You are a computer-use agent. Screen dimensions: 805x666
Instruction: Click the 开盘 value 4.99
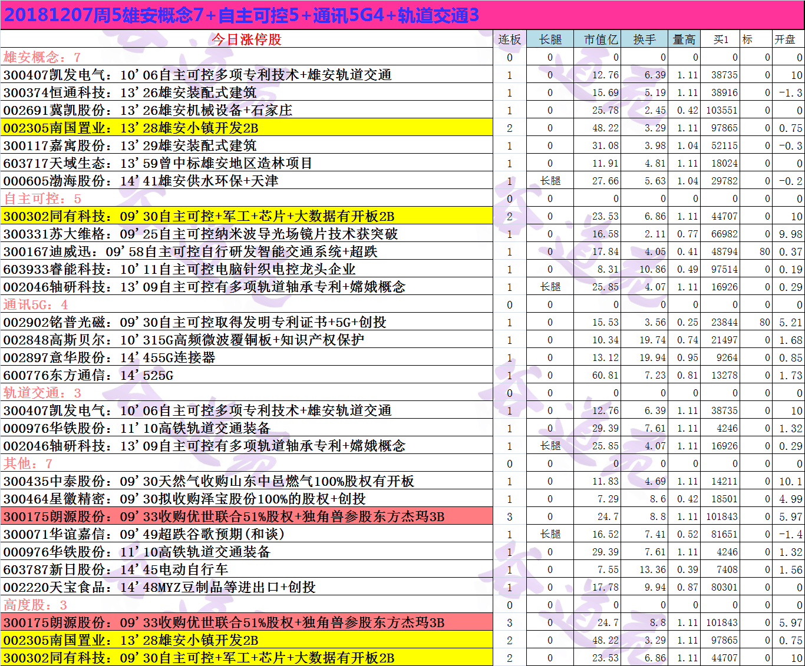point(791,499)
